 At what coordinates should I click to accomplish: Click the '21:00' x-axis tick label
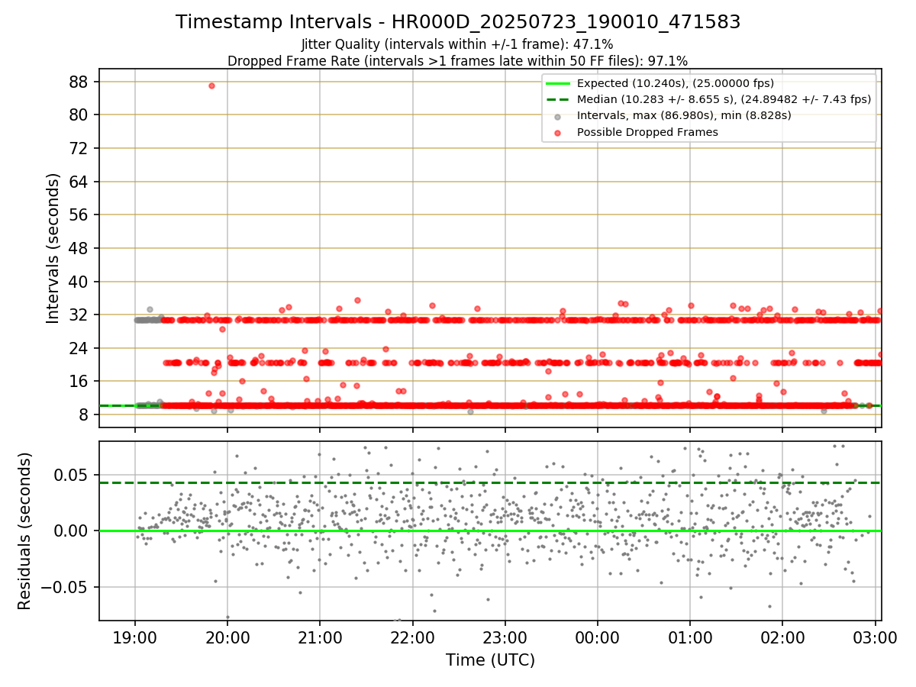pyautogui.click(x=320, y=637)
